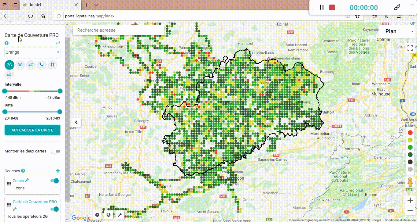Pause the screen recording
The width and height of the screenshot is (417, 222).
click(x=322, y=7)
